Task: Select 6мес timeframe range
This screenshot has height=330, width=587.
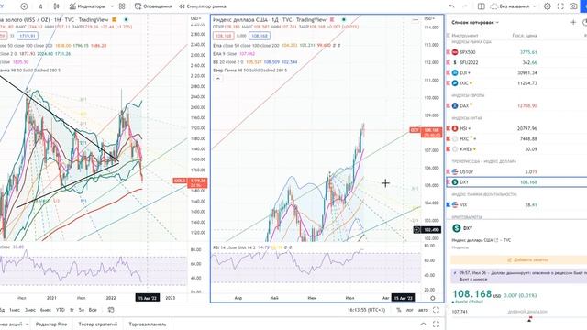Action: coord(45,310)
